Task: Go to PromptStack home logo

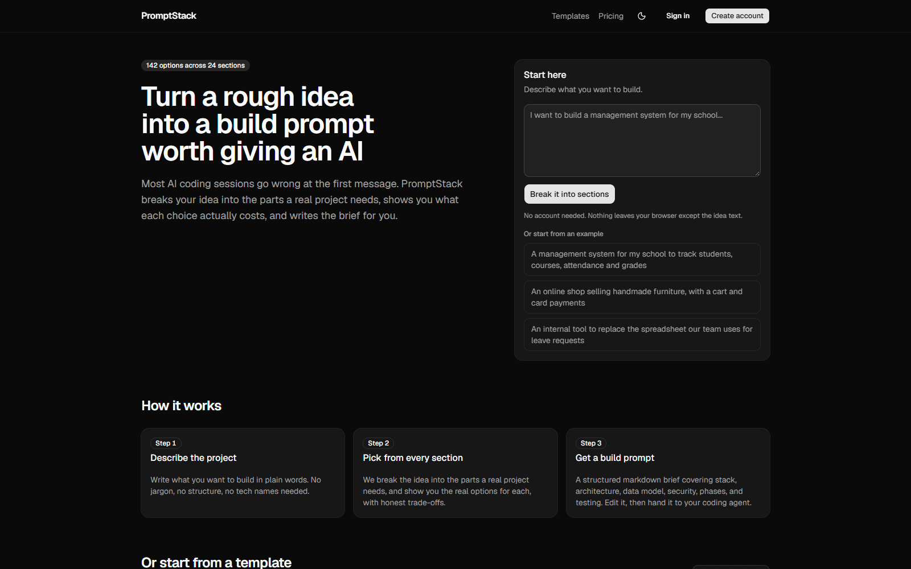Action: [169, 16]
